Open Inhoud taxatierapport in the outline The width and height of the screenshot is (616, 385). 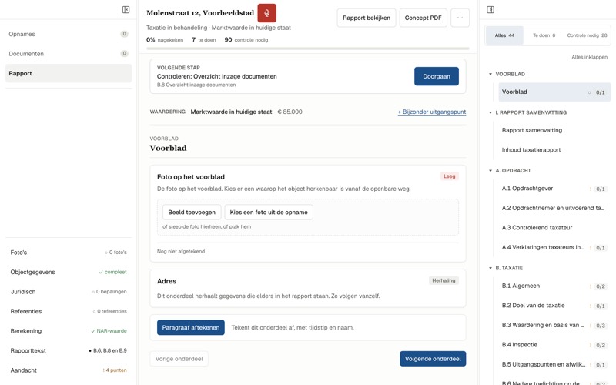tap(554, 150)
